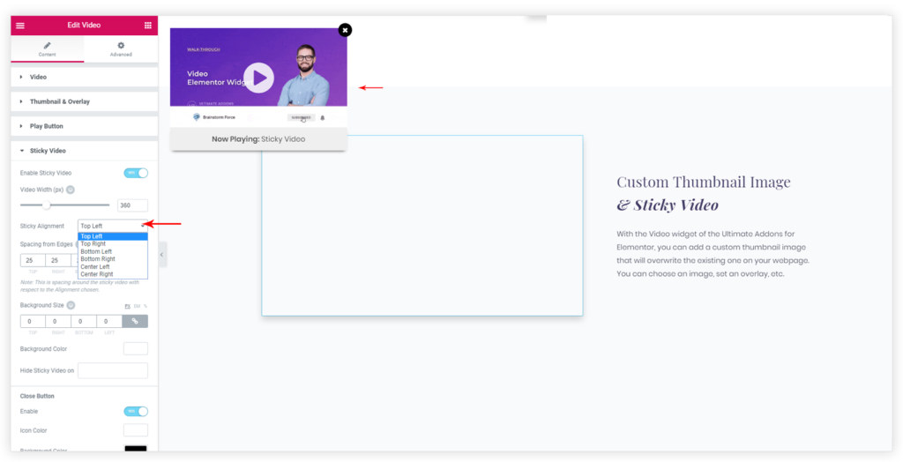Click the Video Width number field

click(x=132, y=205)
